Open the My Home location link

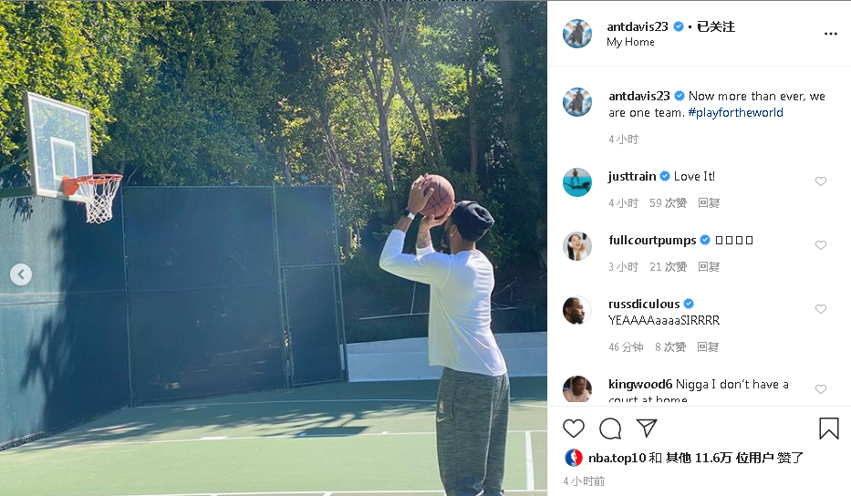pyautogui.click(x=630, y=42)
